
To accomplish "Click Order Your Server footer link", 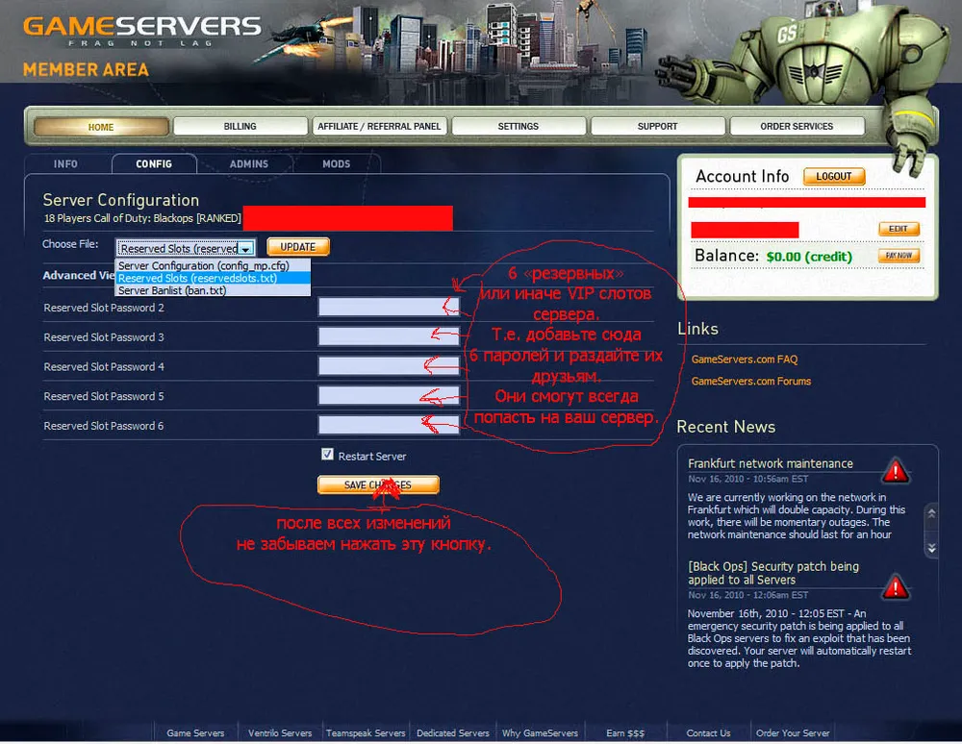I will pos(793,733).
